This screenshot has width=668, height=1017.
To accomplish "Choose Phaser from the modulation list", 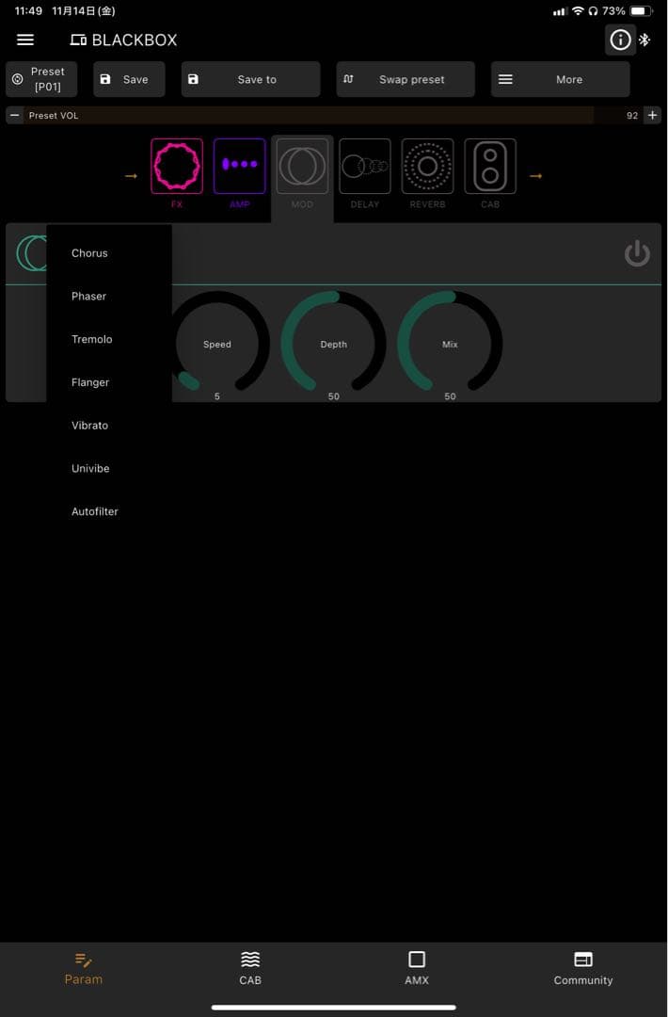I will [89, 297].
